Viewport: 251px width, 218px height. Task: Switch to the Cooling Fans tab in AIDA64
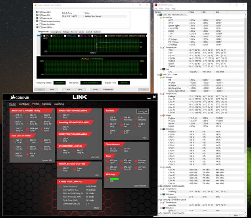pyautogui.click(x=56, y=32)
